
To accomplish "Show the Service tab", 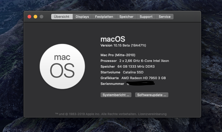I will pos(164,17).
